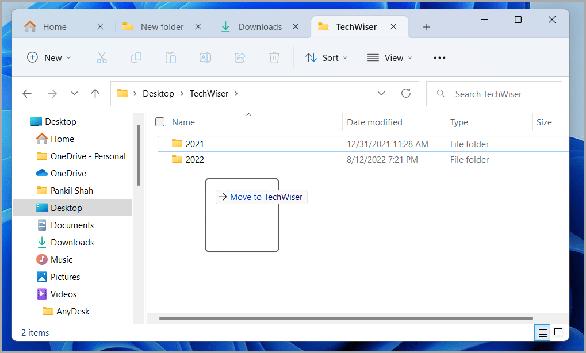Click the Share icon in toolbar

[x=240, y=57]
